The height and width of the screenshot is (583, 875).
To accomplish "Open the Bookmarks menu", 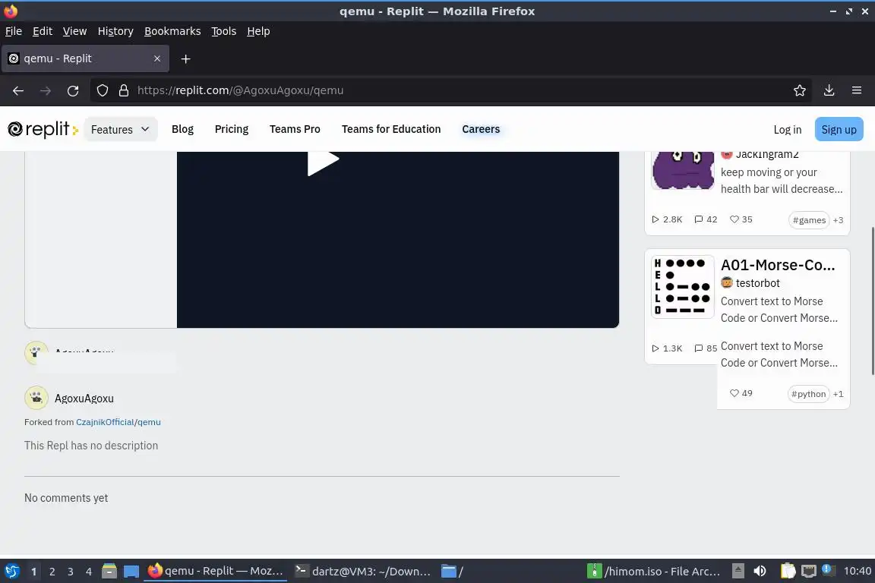I will coord(172,31).
